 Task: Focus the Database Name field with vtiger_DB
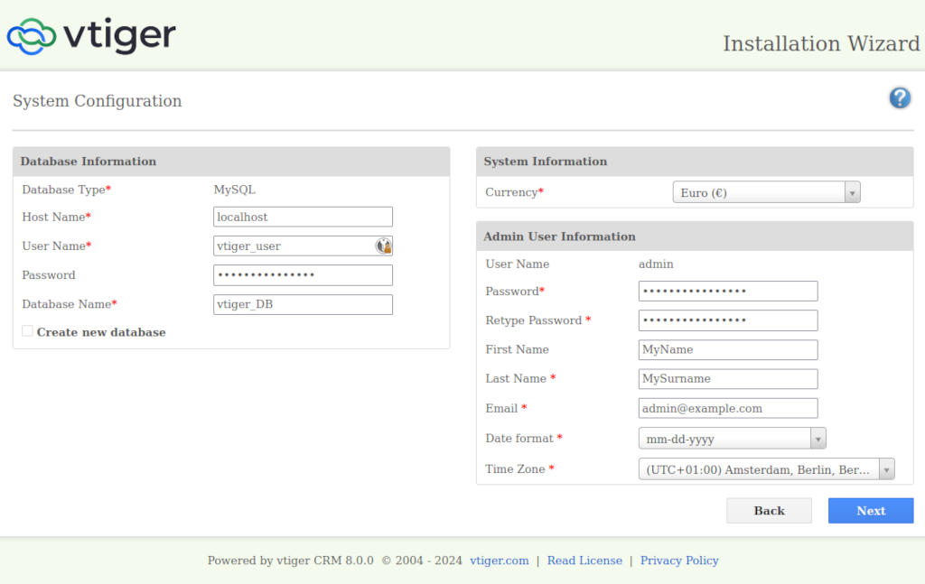click(303, 304)
